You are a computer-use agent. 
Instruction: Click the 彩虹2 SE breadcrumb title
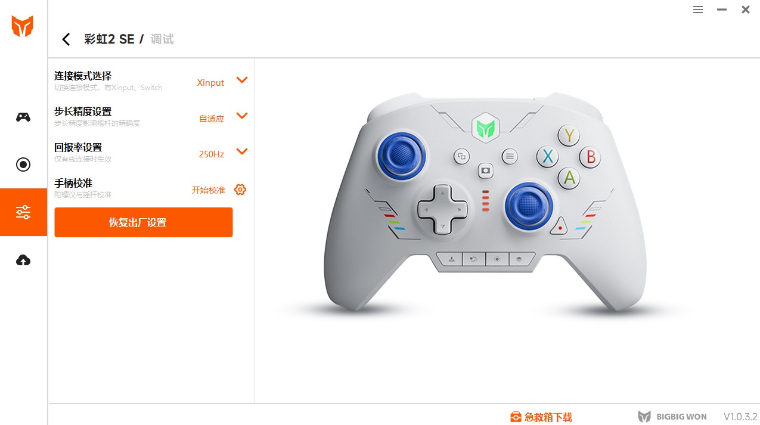[109, 39]
